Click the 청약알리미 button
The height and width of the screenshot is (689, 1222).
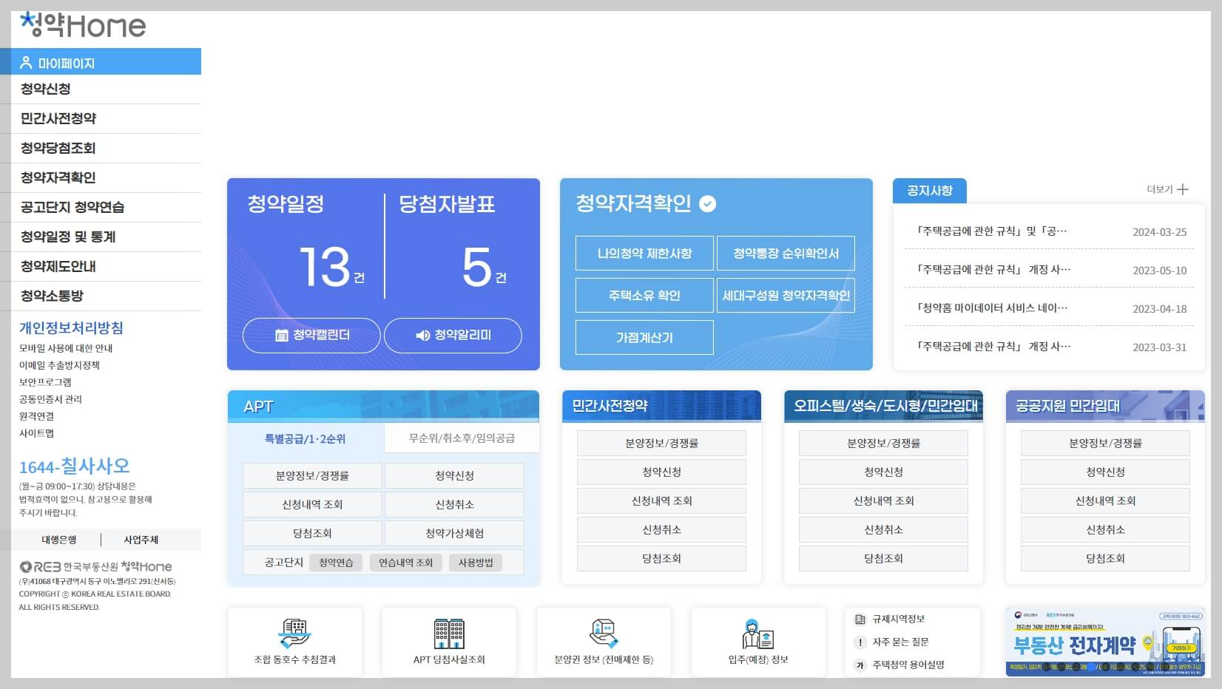(453, 336)
